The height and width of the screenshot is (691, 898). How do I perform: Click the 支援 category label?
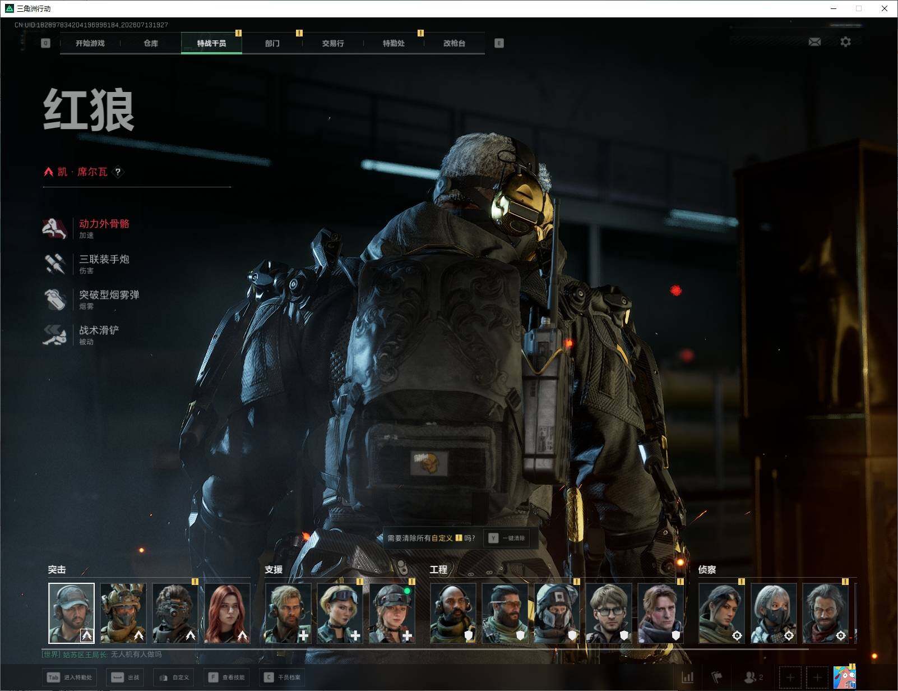274,570
